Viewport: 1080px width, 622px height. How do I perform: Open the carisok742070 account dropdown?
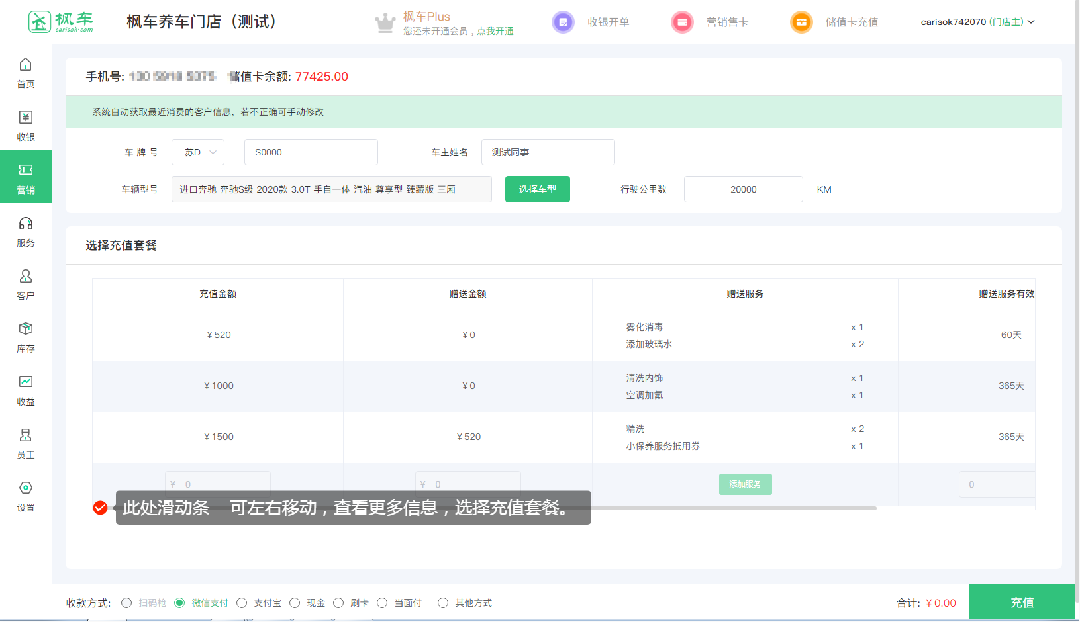click(977, 22)
